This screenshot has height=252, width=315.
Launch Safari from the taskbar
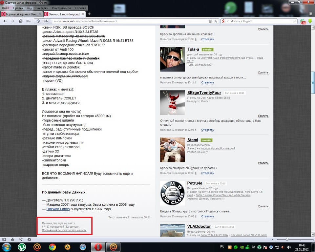[83, 247]
